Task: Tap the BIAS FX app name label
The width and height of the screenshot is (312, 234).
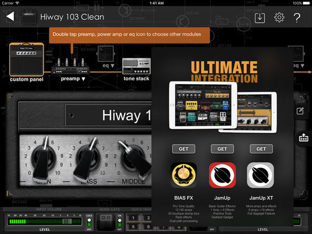Action: (184, 198)
